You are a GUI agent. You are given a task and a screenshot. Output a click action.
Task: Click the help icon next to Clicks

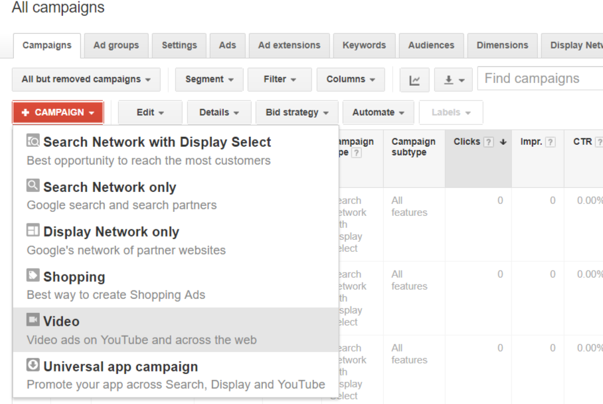488,142
